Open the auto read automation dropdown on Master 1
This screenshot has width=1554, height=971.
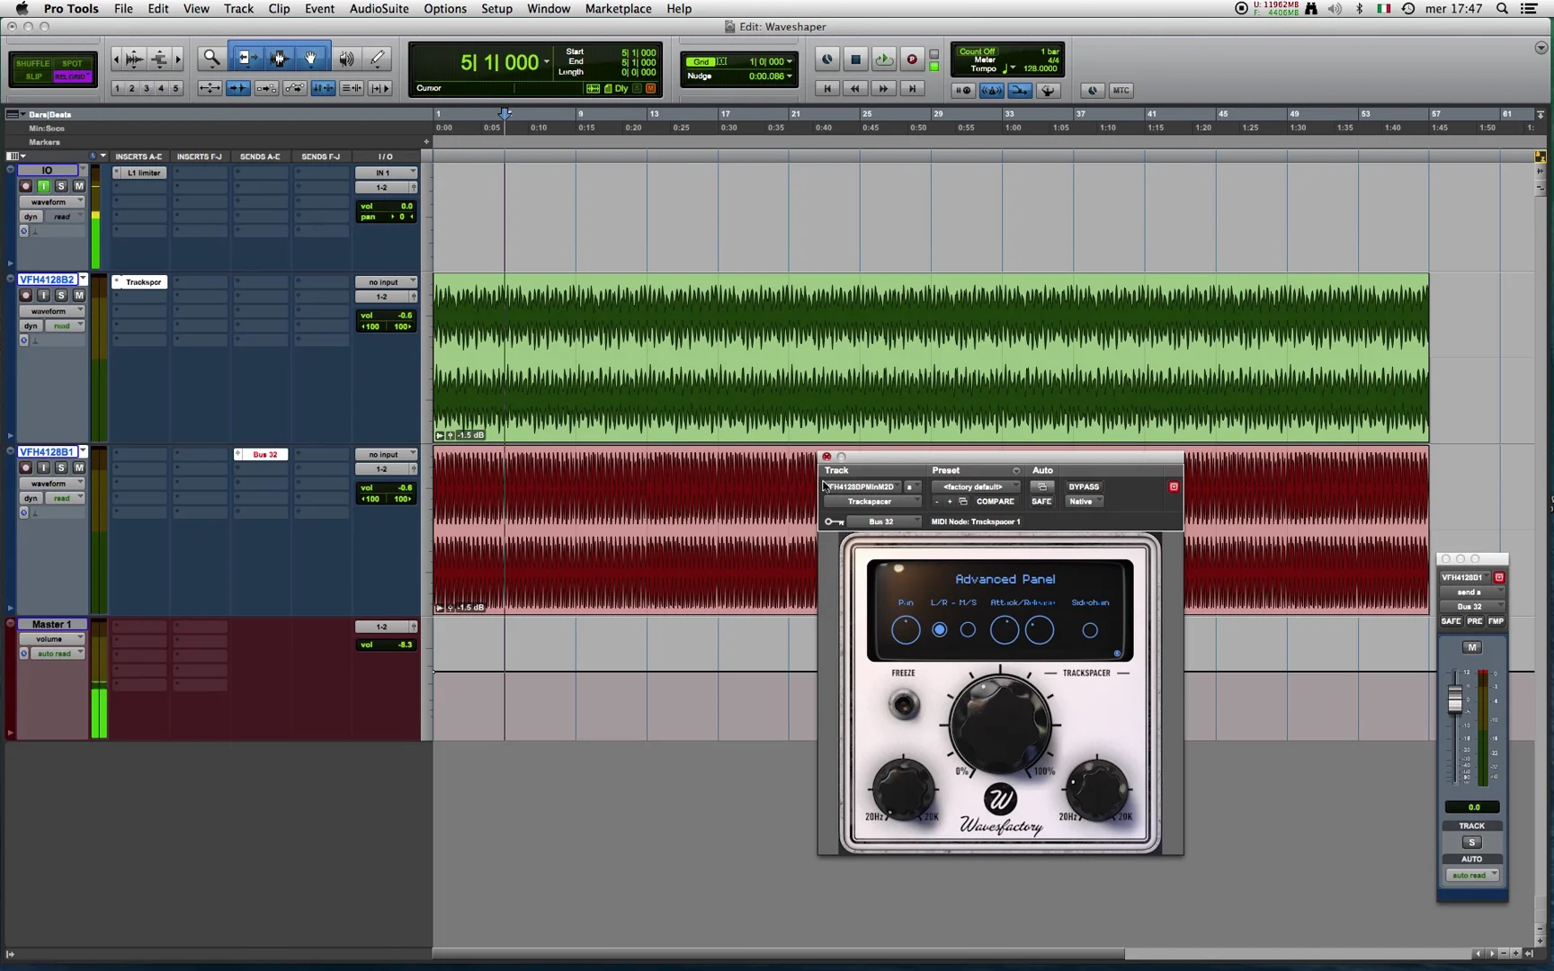[x=57, y=653]
